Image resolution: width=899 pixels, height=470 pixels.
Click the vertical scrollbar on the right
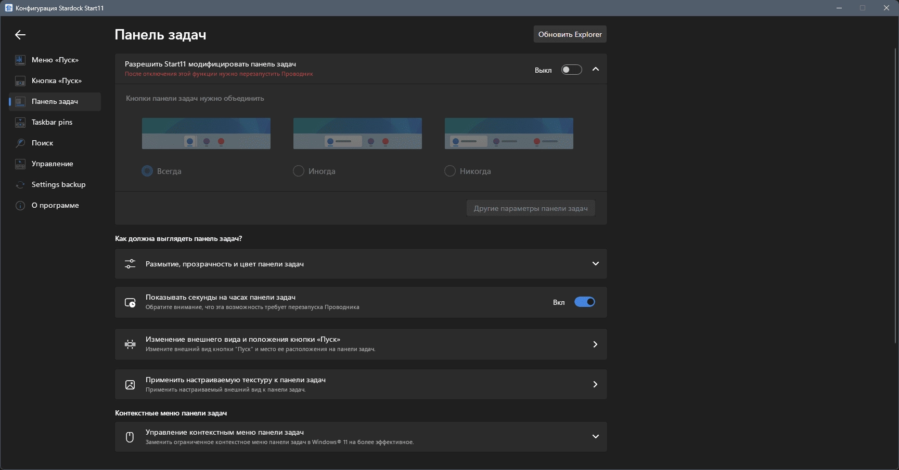pos(895,195)
